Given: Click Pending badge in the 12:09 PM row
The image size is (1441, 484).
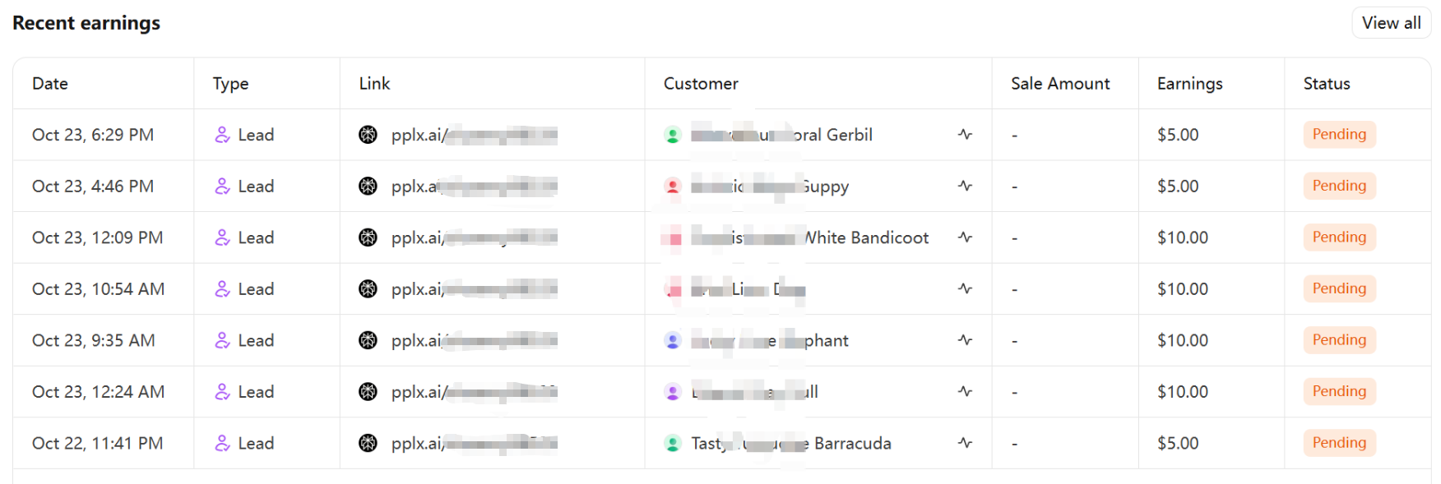Looking at the screenshot, I should click(1338, 237).
